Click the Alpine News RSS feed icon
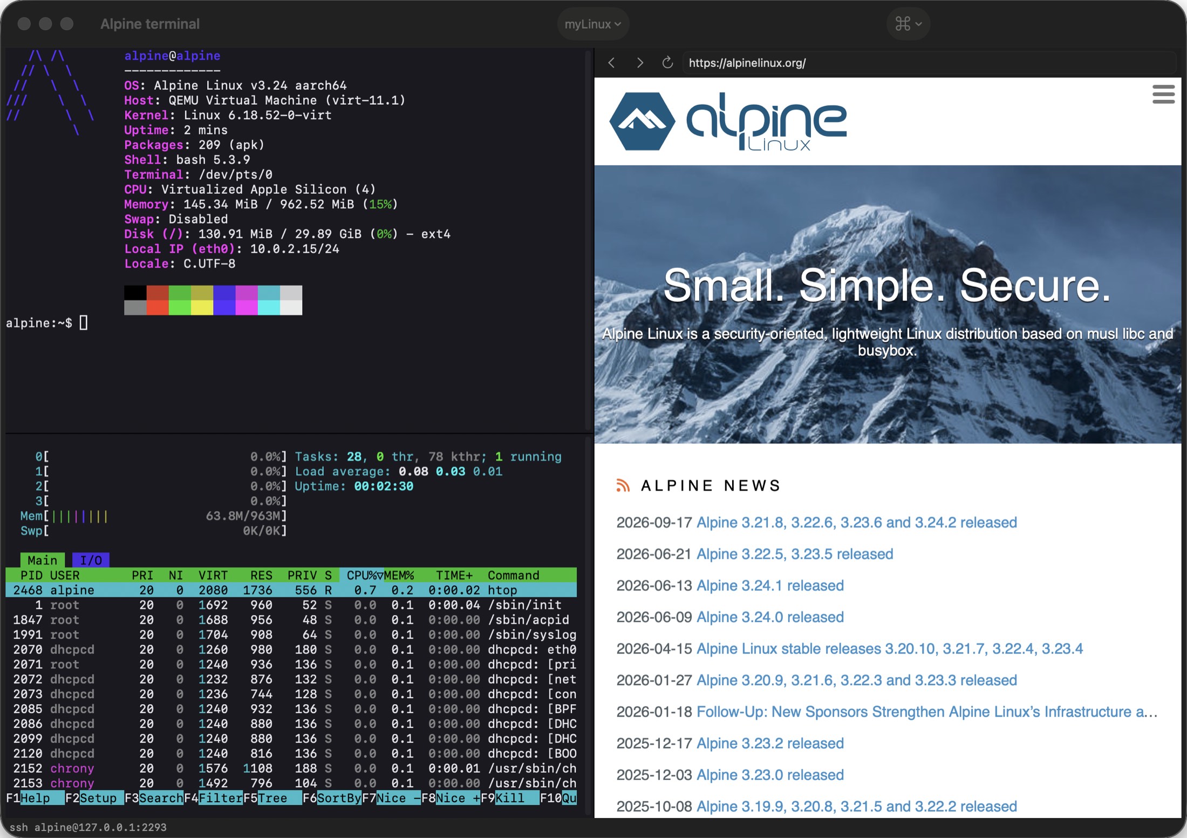Viewport: 1187px width, 838px height. [x=623, y=485]
